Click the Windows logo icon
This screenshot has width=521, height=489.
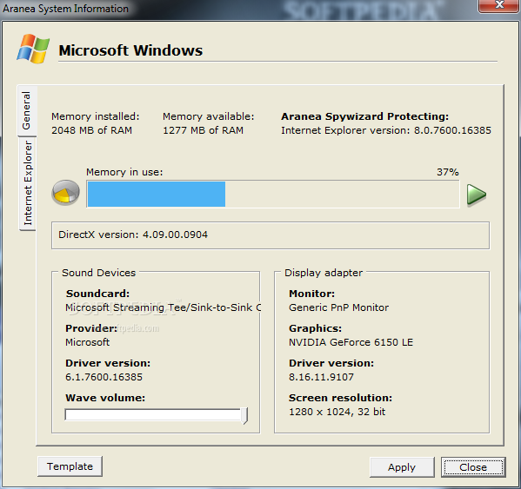pos(33,49)
